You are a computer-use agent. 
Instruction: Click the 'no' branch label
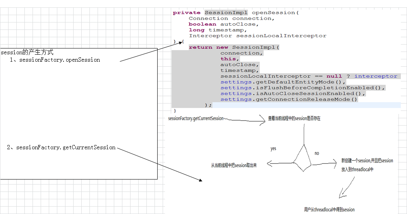click(x=317, y=153)
